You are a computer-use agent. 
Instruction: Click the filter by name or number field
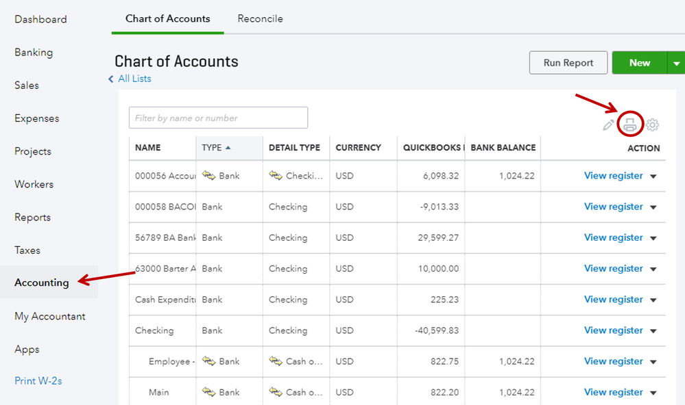pos(218,118)
